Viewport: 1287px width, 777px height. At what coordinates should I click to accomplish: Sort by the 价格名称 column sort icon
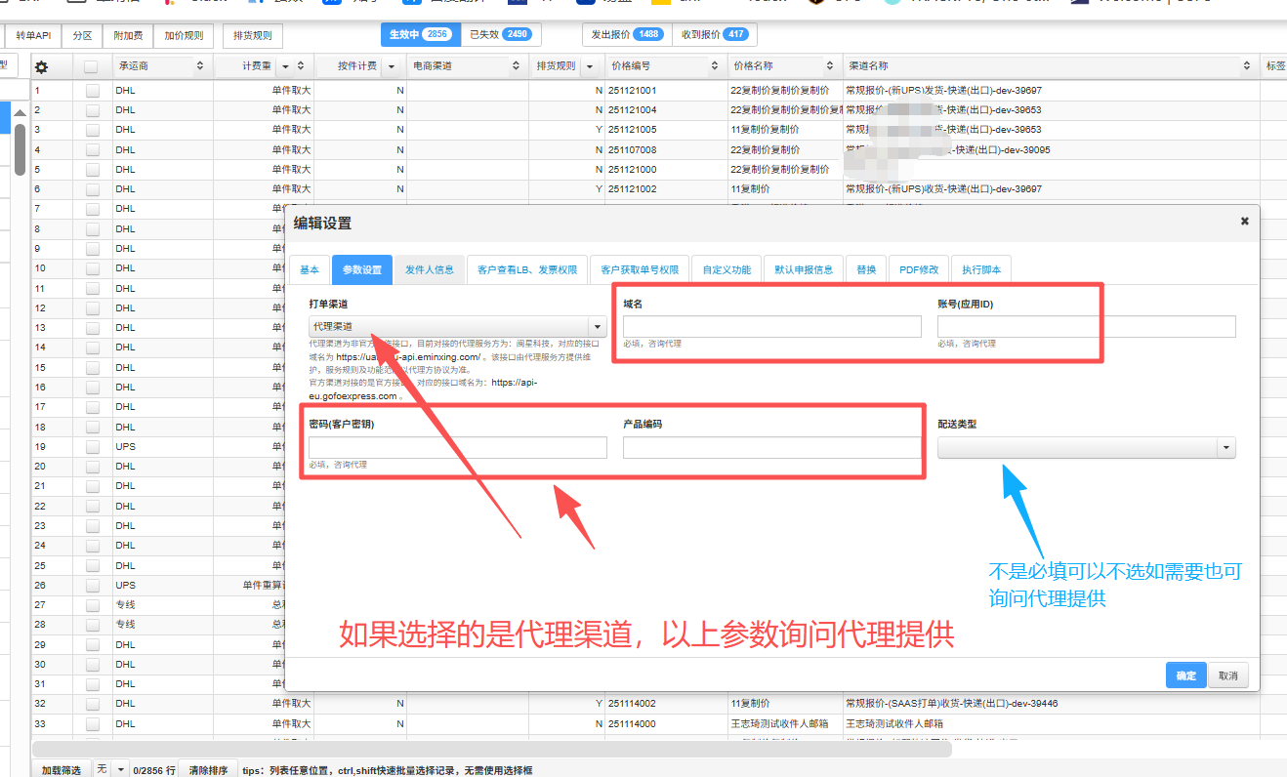click(x=831, y=66)
